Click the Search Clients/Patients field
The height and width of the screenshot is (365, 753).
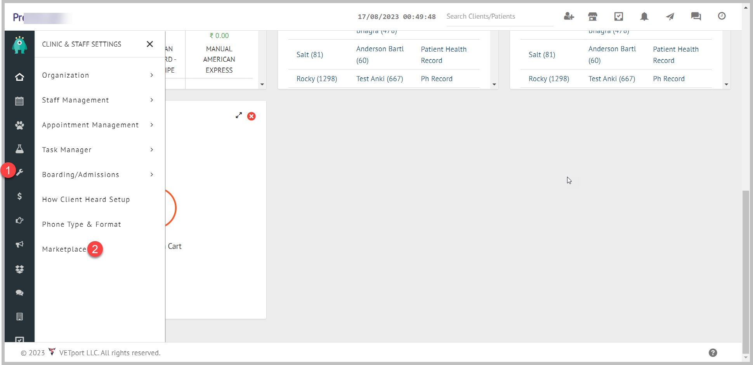pos(499,16)
